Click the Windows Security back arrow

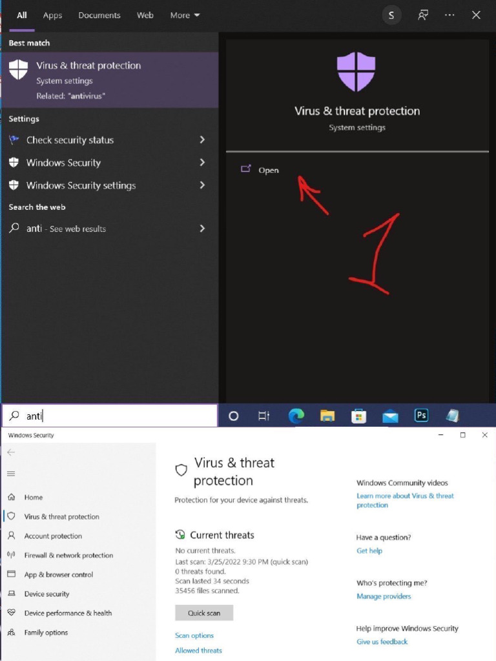pos(11,453)
